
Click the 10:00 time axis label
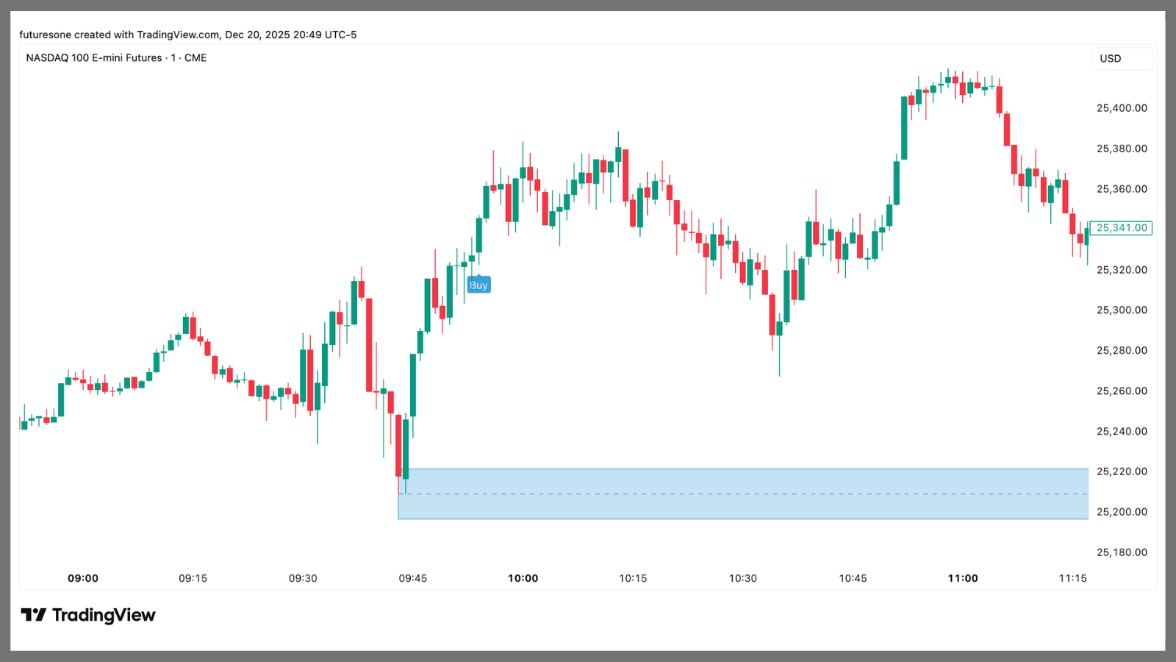click(x=523, y=578)
